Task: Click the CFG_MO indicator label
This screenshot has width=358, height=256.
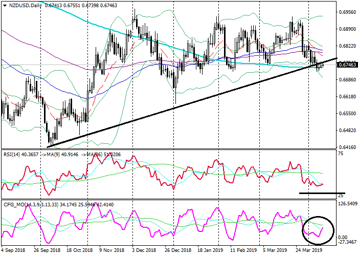Action: [13, 205]
